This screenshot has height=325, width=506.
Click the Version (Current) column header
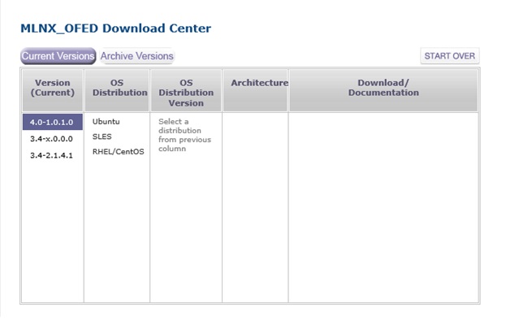[53, 90]
